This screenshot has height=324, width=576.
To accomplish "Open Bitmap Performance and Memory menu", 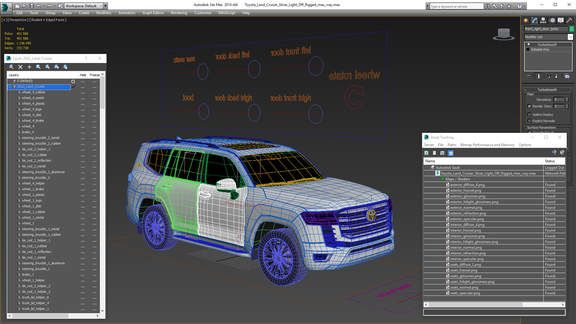I will (487, 145).
